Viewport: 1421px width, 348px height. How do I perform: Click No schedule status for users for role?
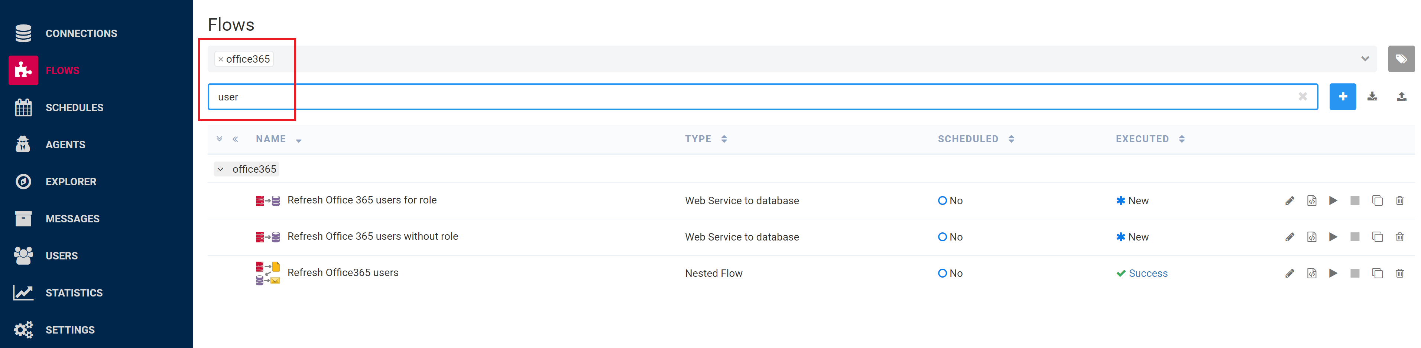pyautogui.click(x=950, y=201)
